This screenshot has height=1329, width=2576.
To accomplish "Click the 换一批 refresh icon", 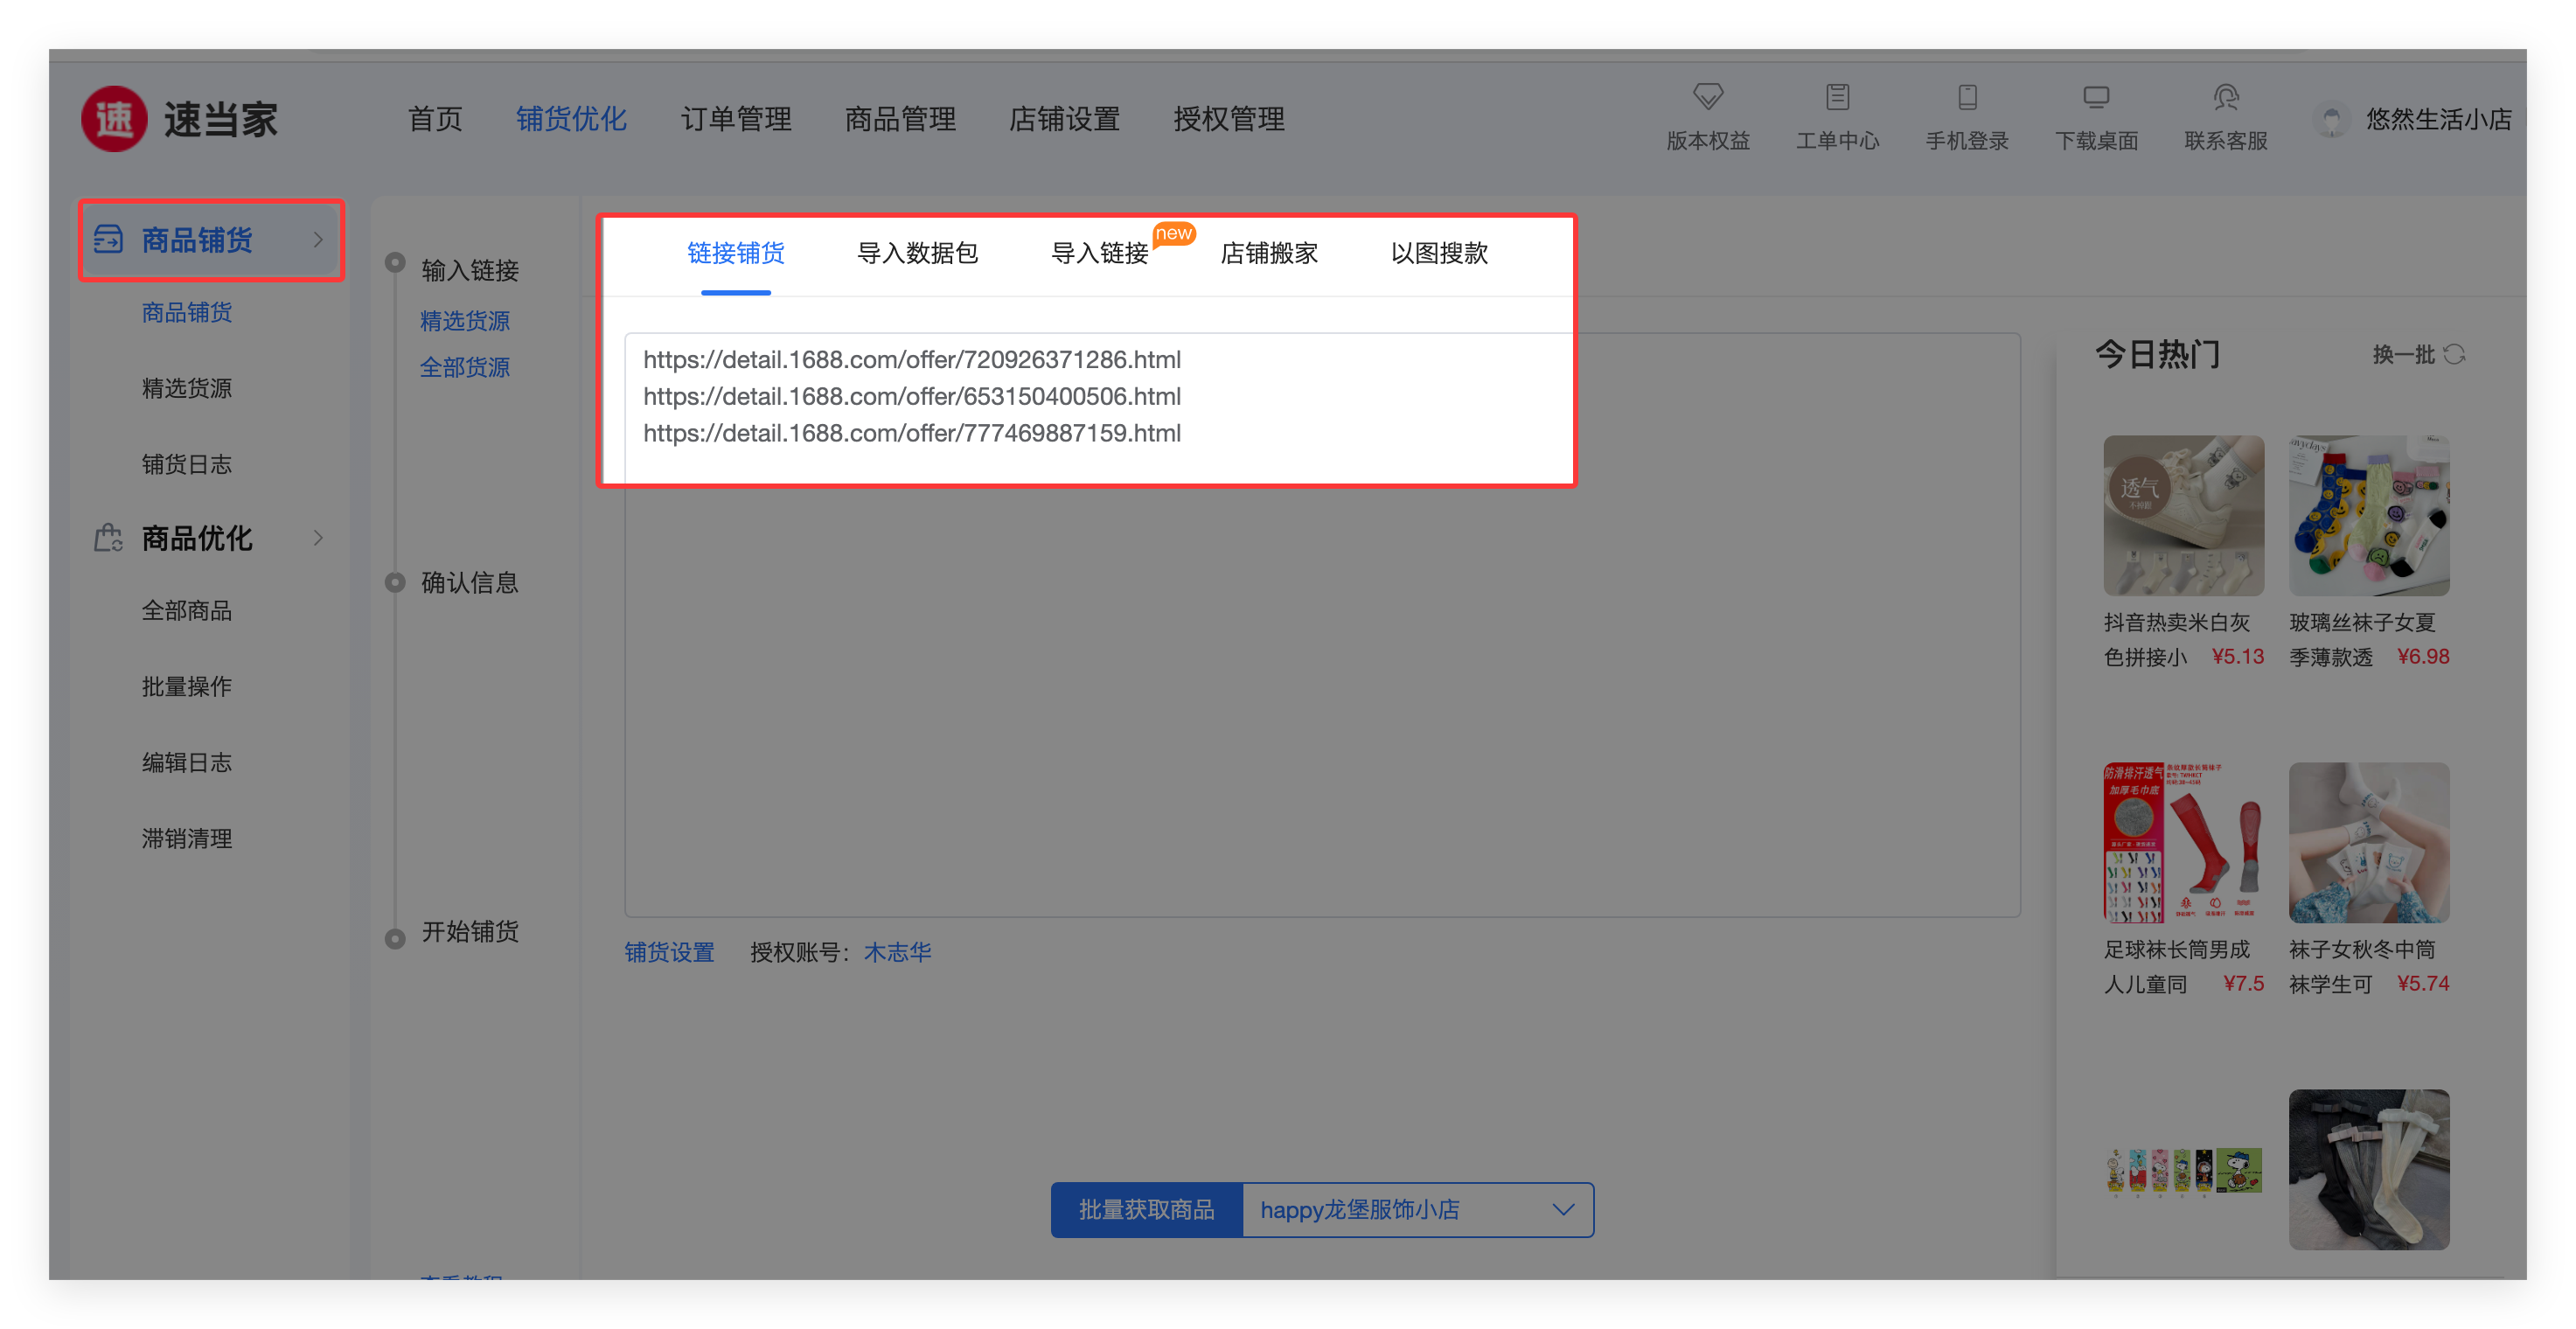I will [2454, 355].
